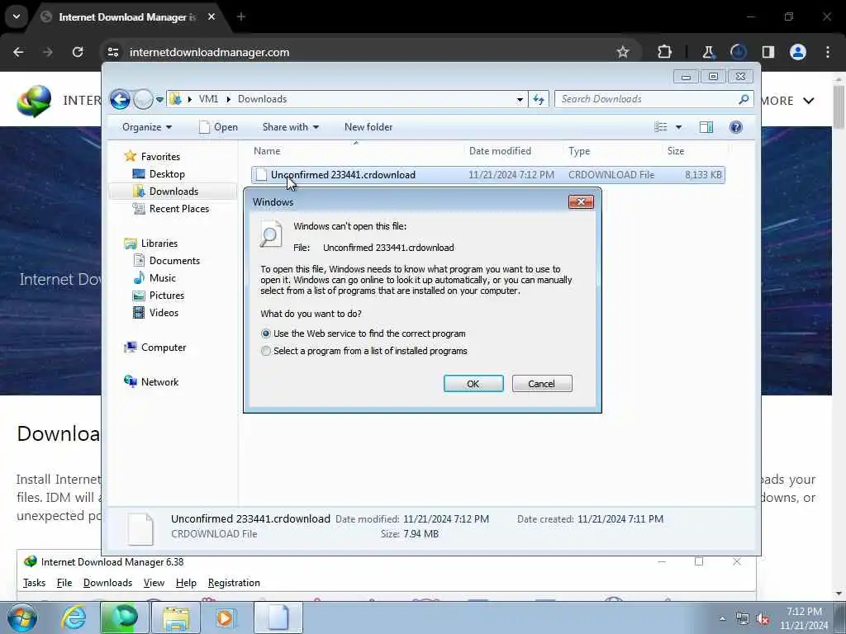This screenshot has width=846, height=634.
Task: Toggle the preview pane icon
Action: point(706,127)
